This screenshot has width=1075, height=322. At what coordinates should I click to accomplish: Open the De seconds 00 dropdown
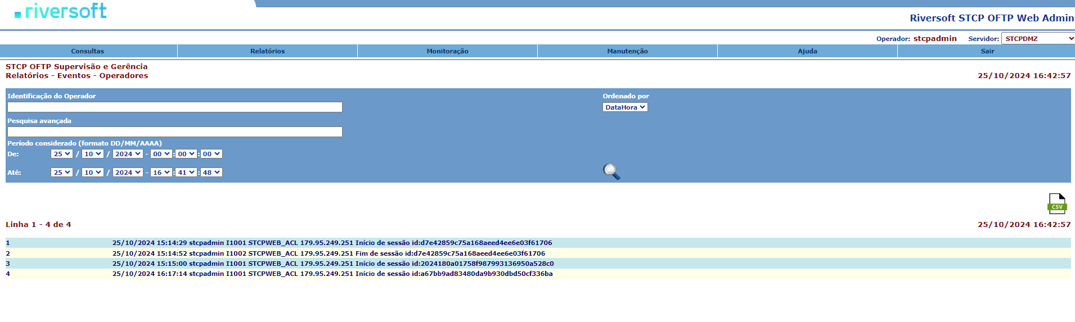coord(212,154)
